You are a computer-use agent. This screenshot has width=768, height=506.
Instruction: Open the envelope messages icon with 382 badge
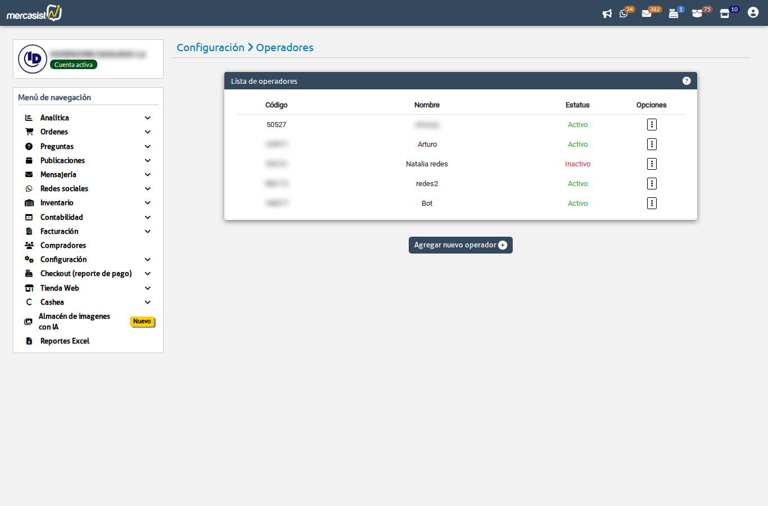[647, 13]
